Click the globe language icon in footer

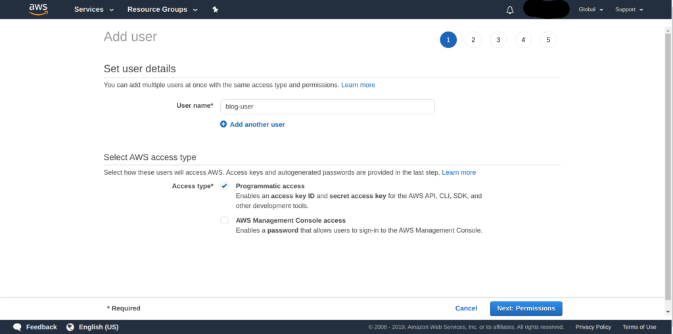[70, 327]
